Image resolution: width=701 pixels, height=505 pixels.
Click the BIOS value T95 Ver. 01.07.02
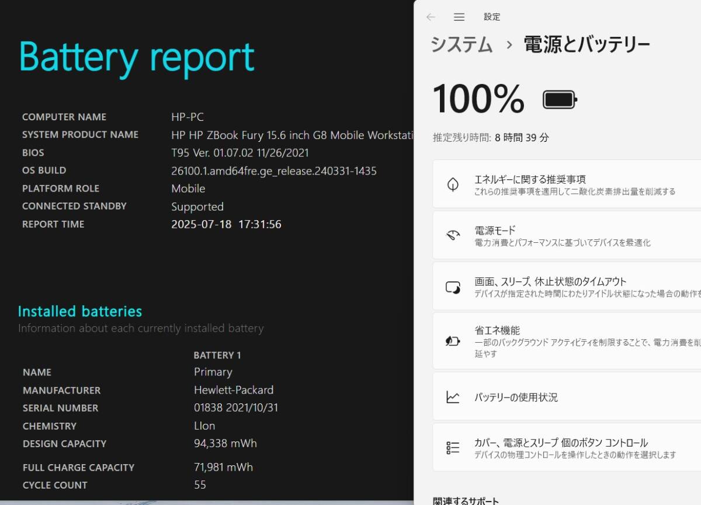click(x=240, y=153)
